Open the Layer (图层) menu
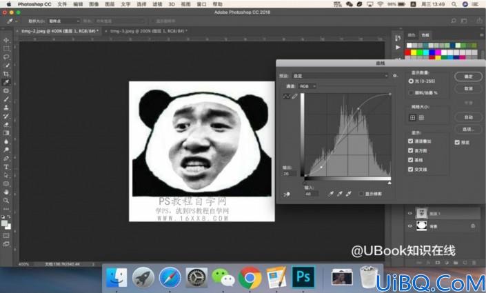The image size is (486, 293). [x=110, y=4]
